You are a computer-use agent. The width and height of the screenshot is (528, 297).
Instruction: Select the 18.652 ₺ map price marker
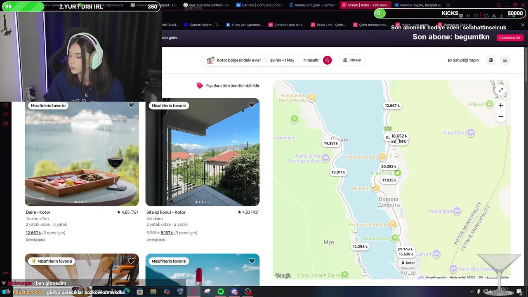[x=399, y=136]
